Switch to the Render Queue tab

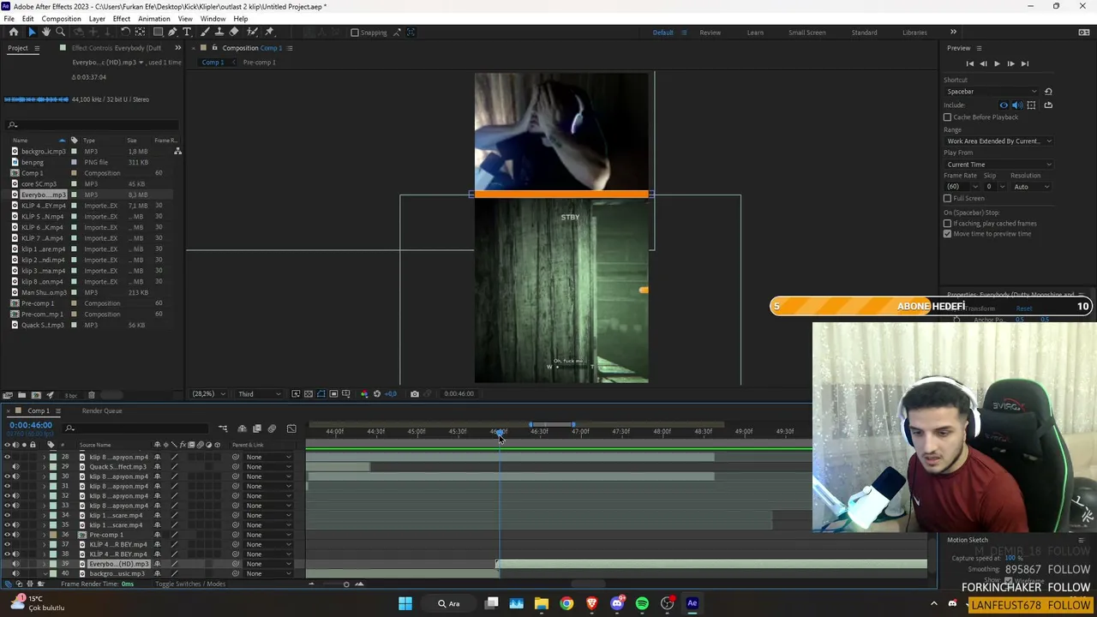coord(102,410)
